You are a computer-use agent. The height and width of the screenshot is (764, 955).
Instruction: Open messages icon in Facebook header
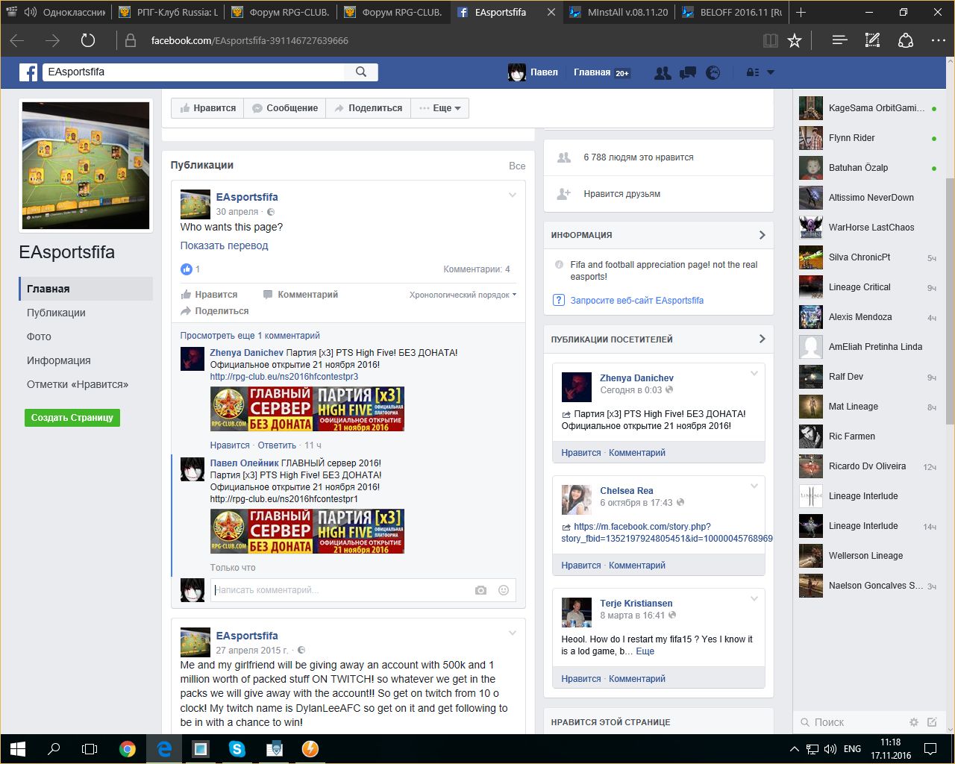688,72
